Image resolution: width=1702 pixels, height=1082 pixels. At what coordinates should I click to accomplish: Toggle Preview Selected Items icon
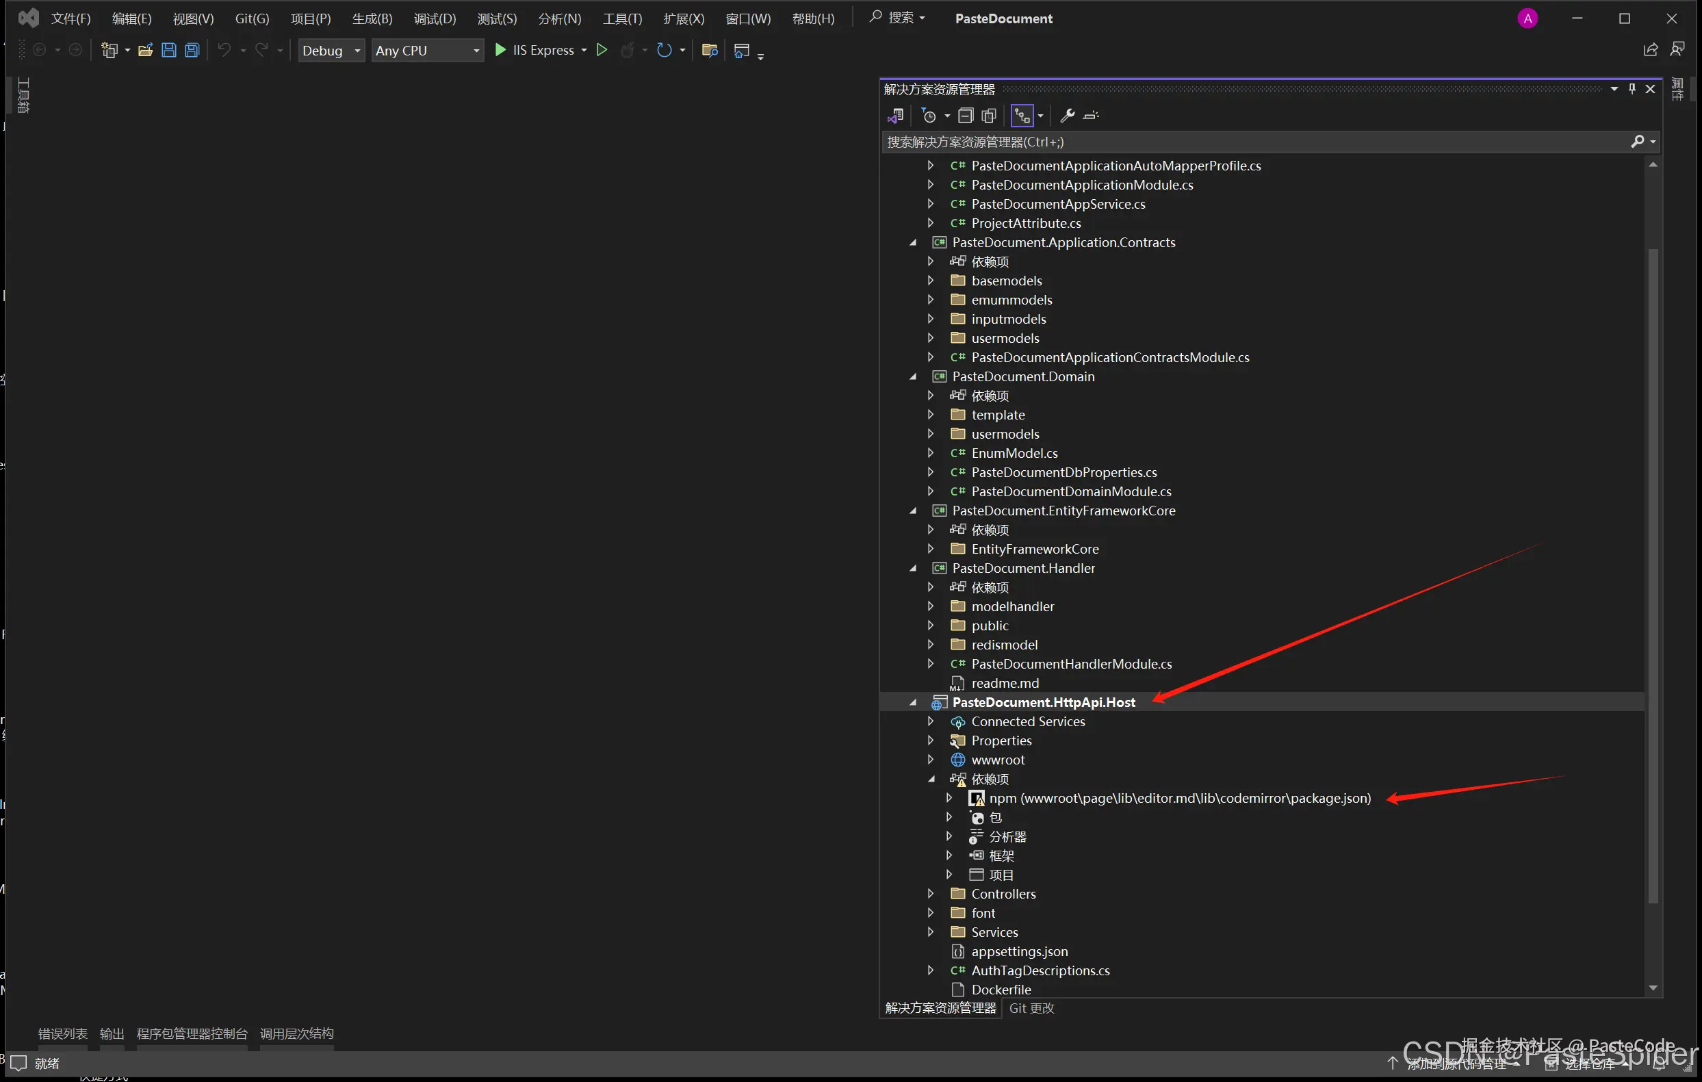1091,116
